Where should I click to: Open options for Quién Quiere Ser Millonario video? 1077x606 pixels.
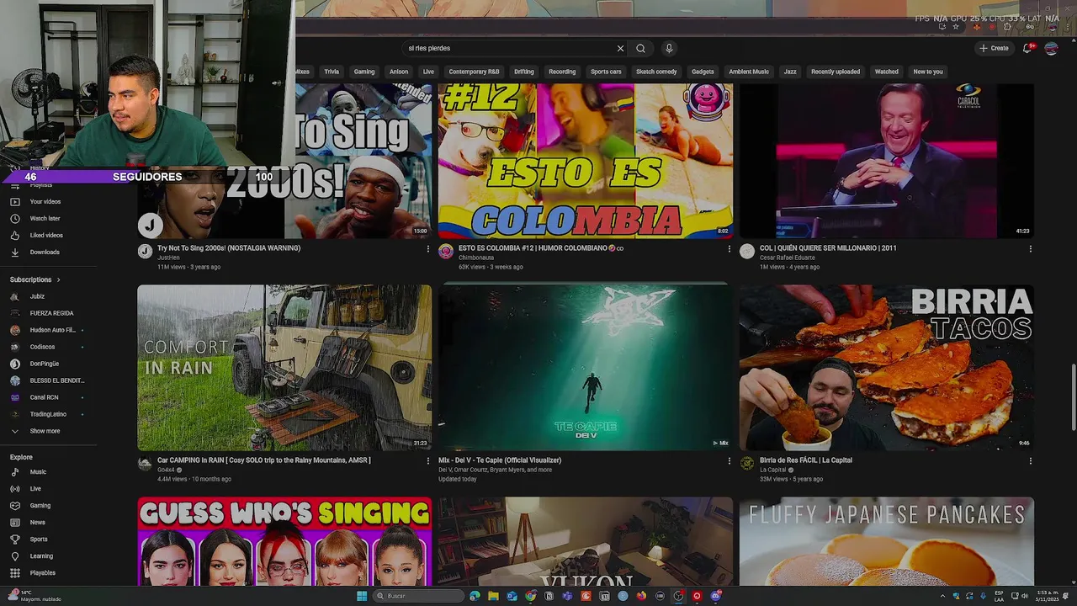(x=1030, y=249)
